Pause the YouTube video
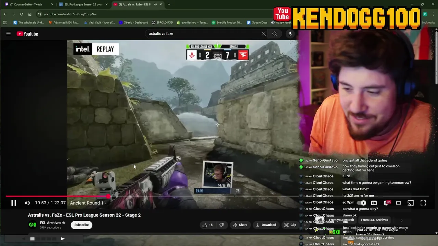438x246 pixels. [14, 203]
